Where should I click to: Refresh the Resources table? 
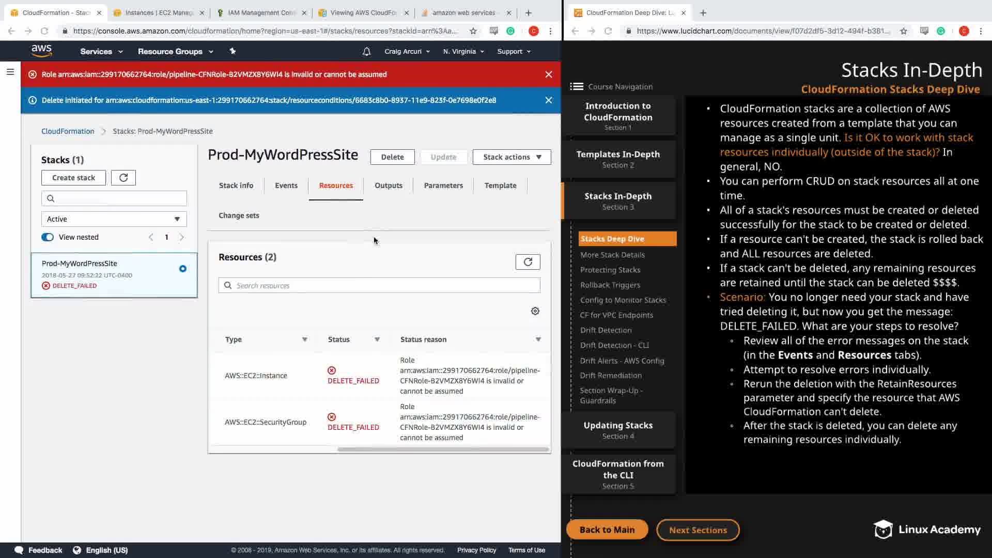click(528, 262)
